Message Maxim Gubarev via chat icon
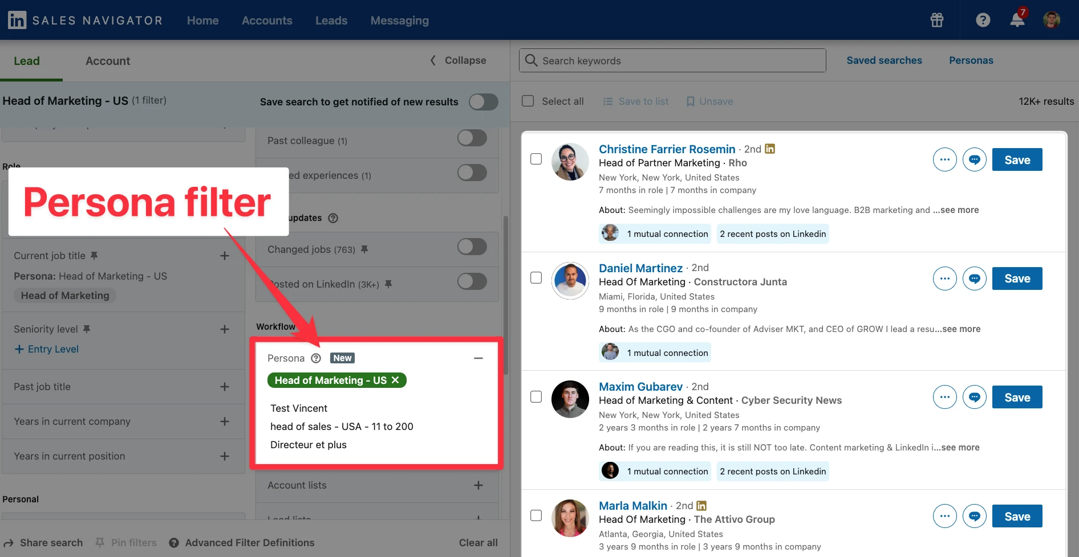The height and width of the screenshot is (557, 1079). coord(975,397)
